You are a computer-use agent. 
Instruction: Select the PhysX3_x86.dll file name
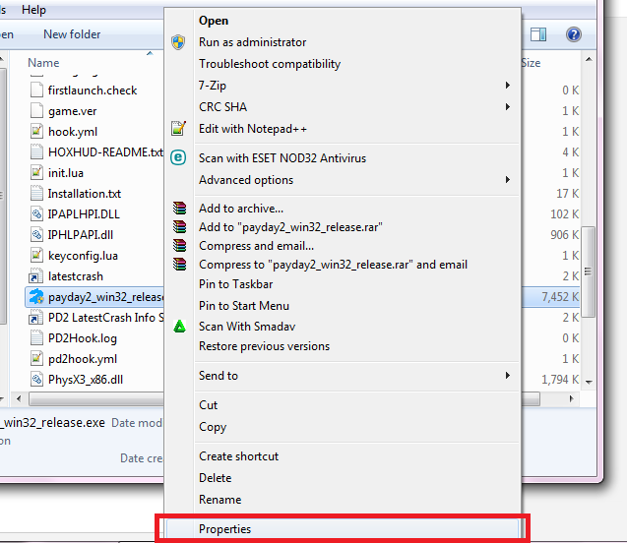[x=86, y=380]
